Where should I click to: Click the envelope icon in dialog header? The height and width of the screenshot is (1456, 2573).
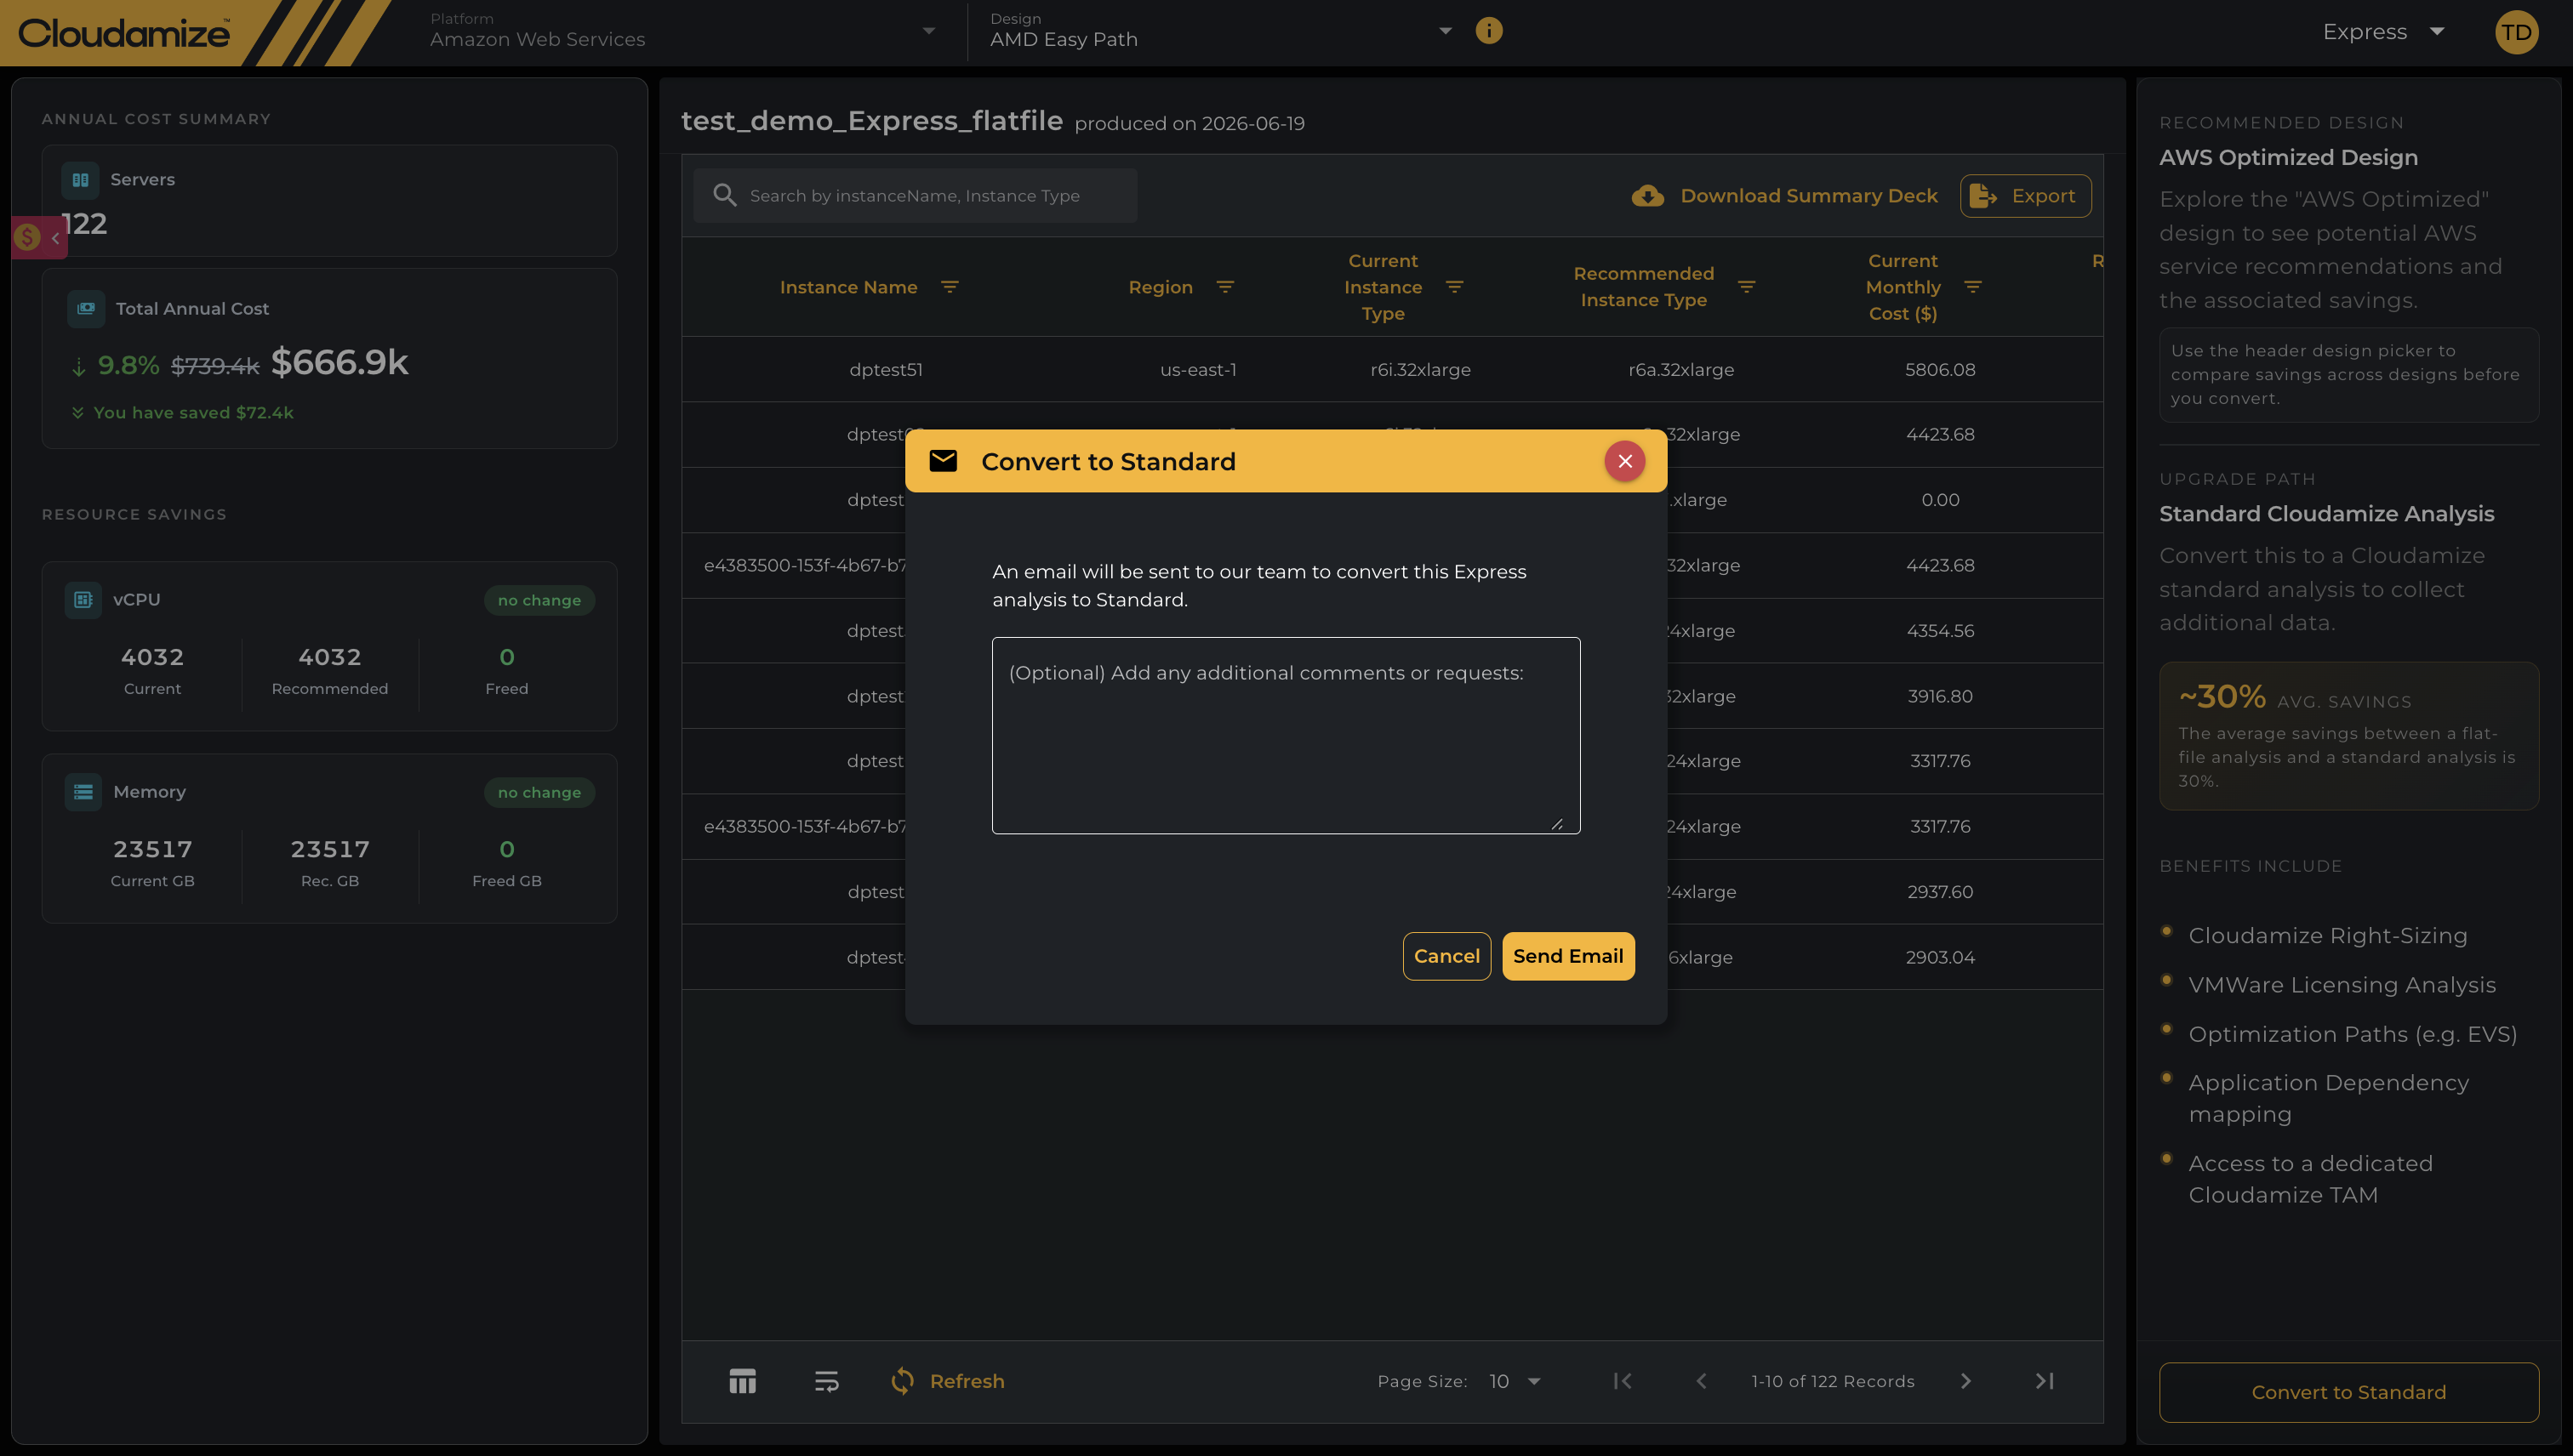point(943,461)
